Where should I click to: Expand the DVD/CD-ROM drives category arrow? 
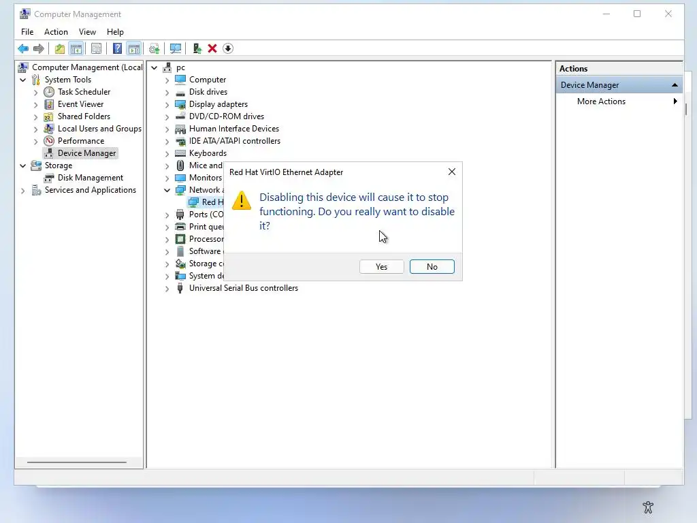pos(167,117)
